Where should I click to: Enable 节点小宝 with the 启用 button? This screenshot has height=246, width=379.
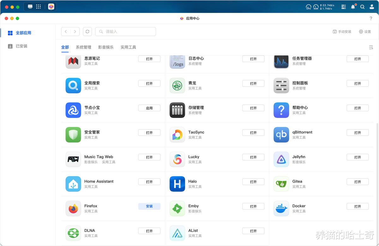[x=149, y=108]
